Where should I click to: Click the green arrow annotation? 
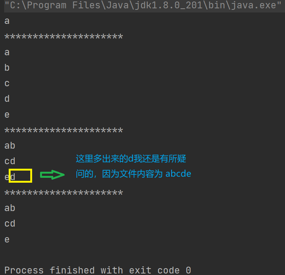pyautogui.click(x=52, y=175)
